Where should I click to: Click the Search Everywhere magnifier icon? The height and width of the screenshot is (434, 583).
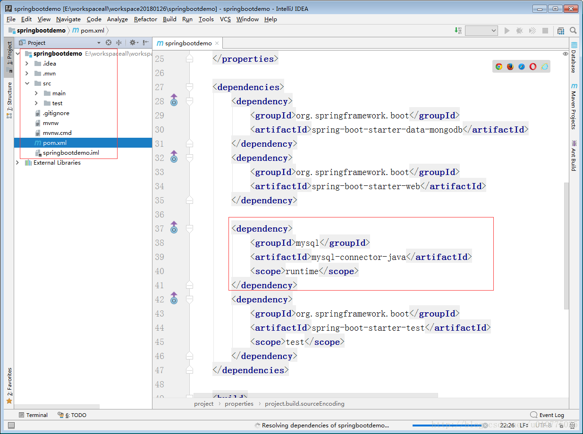[573, 30]
